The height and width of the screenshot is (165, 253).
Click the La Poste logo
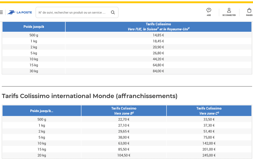(20, 12)
